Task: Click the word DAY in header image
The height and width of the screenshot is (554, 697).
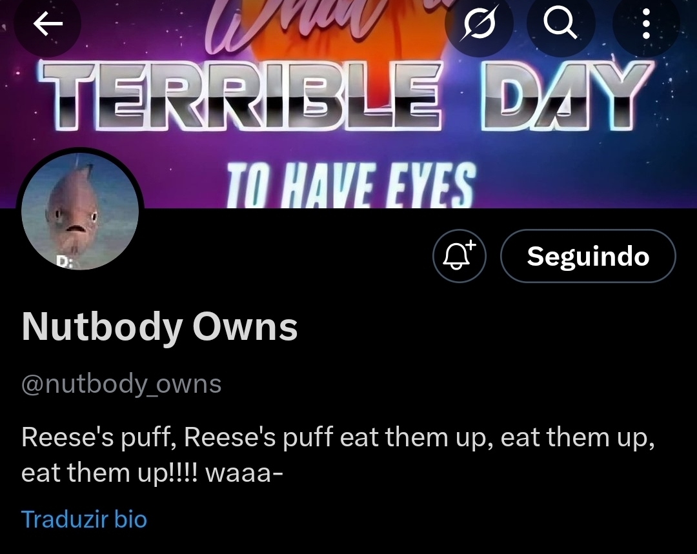Action: pyautogui.click(x=567, y=95)
